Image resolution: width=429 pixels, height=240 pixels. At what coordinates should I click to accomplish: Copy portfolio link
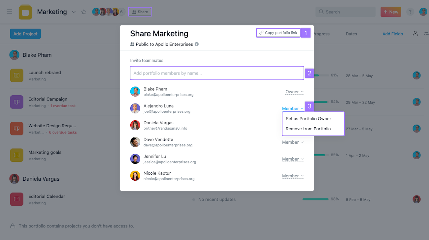278,33
